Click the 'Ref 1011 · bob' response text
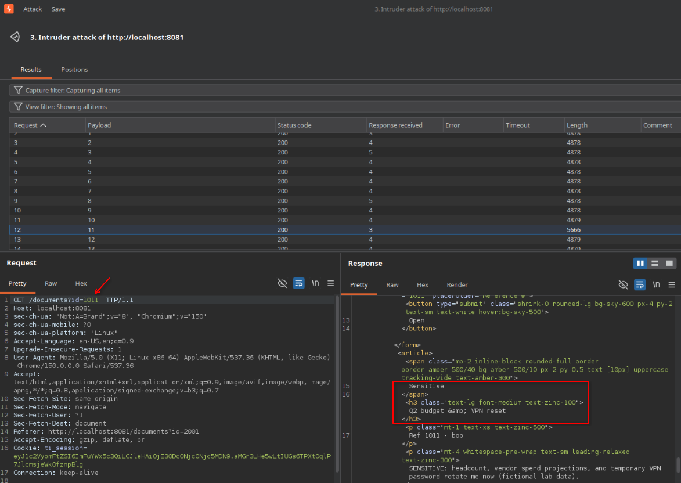Viewport: 681px width, 483px height. (x=435, y=435)
